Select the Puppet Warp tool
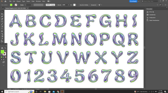The height and width of the screenshot is (93, 168). [2, 31]
